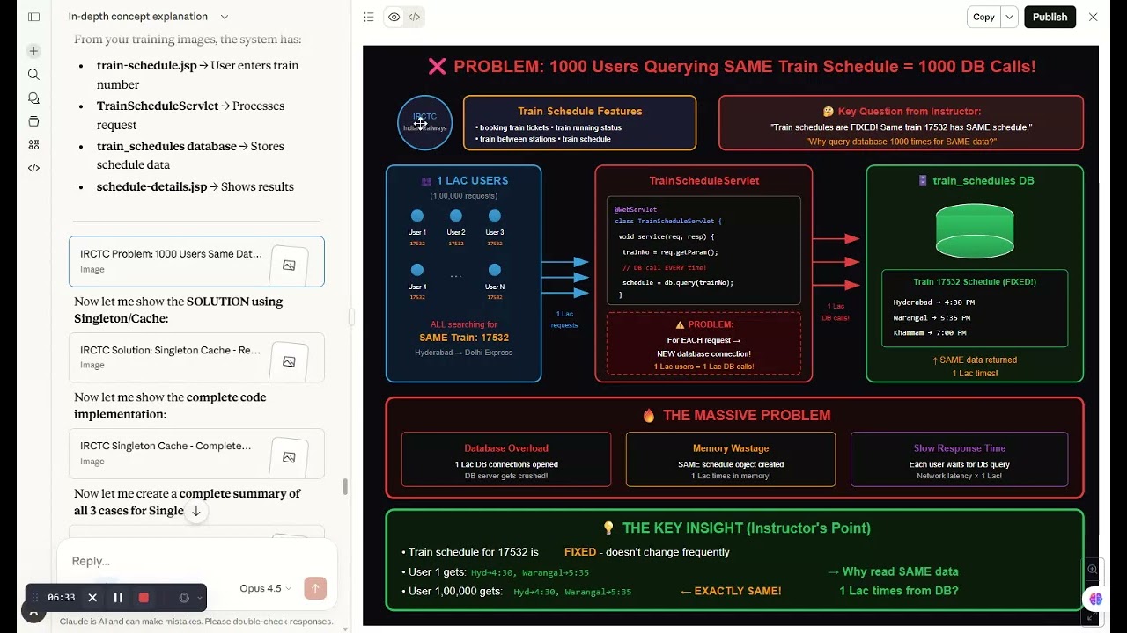
Task: Stop the screen recording
Action: tap(144, 598)
